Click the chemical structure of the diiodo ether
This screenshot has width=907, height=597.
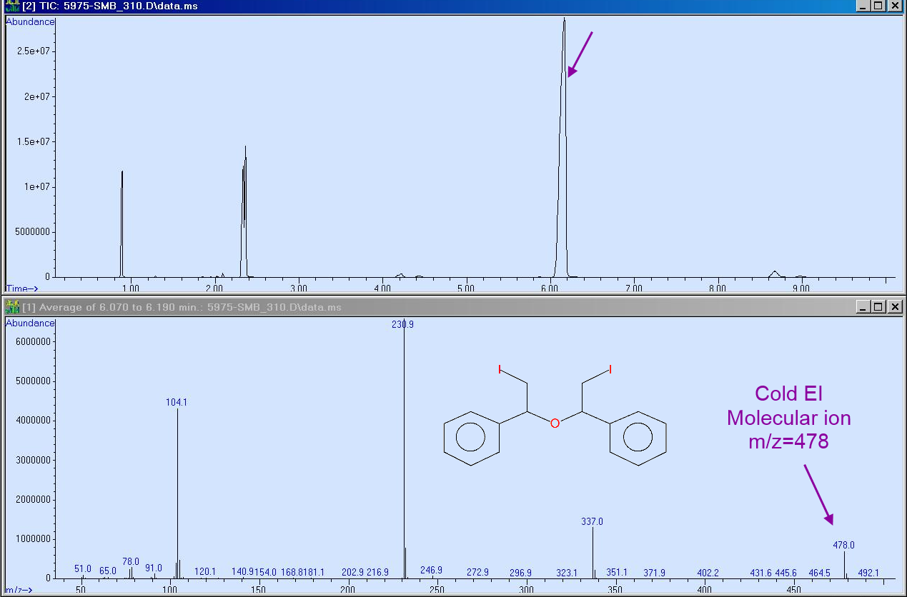[x=555, y=421]
